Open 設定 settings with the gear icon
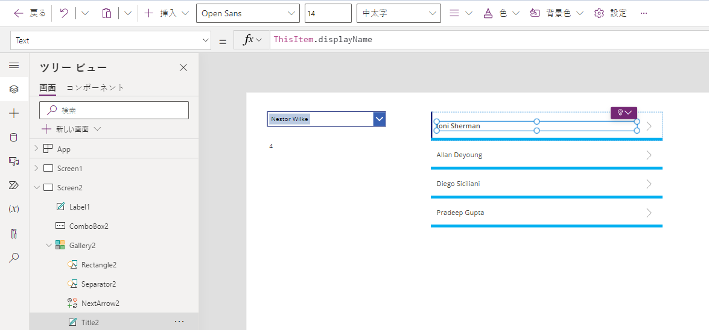The height and width of the screenshot is (330, 709). 611,13
